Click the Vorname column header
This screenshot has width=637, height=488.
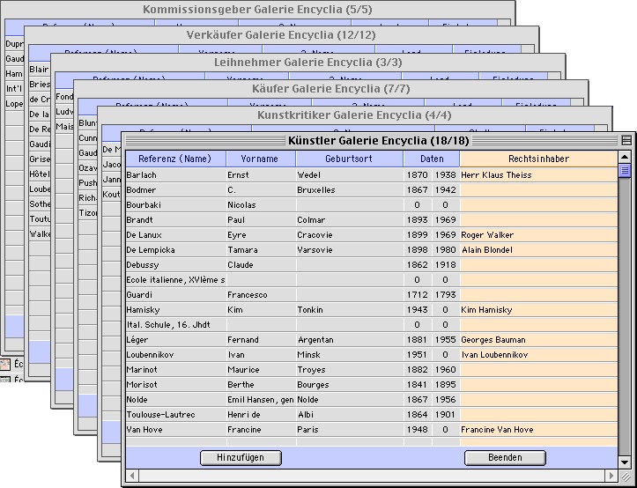[x=260, y=159]
